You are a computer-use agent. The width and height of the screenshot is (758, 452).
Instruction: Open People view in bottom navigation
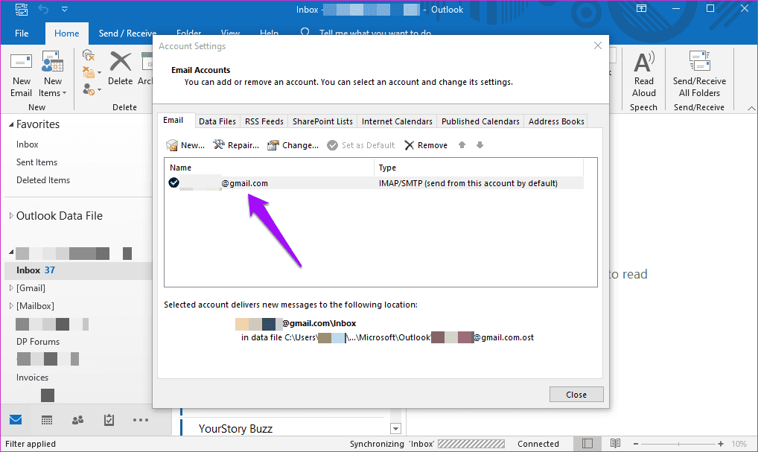tap(77, 420)
